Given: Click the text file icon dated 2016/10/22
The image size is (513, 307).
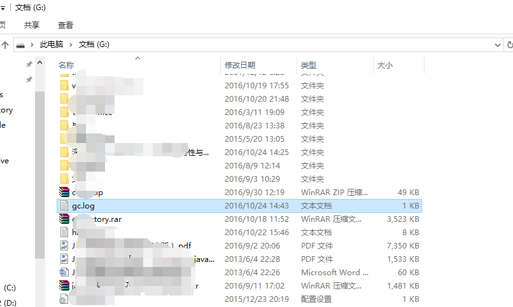Looking at the screenshot, I should 64,232.
